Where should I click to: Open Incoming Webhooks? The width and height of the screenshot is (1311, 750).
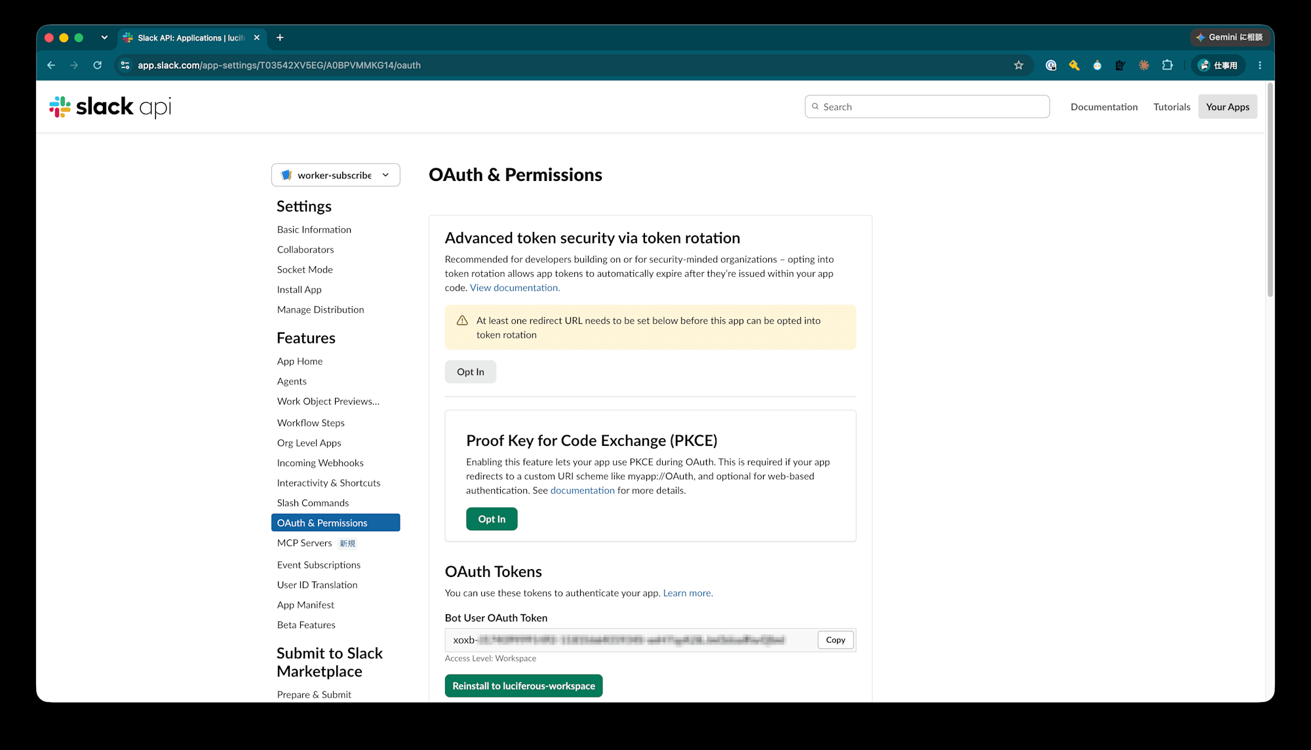click(x=320, y=463)
